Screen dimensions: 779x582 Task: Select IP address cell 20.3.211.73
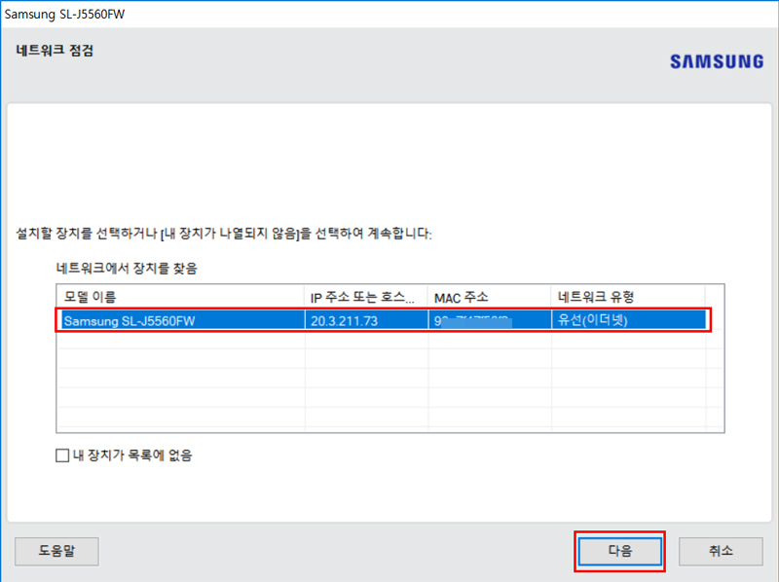point(366,320)
